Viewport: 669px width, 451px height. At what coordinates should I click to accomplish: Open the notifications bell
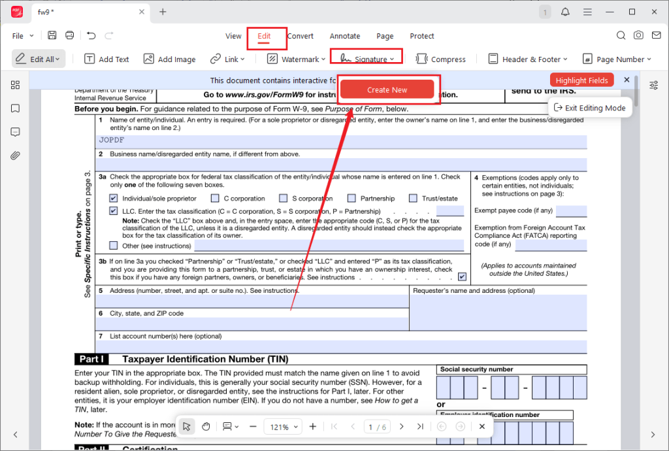(x=565, y=12)
